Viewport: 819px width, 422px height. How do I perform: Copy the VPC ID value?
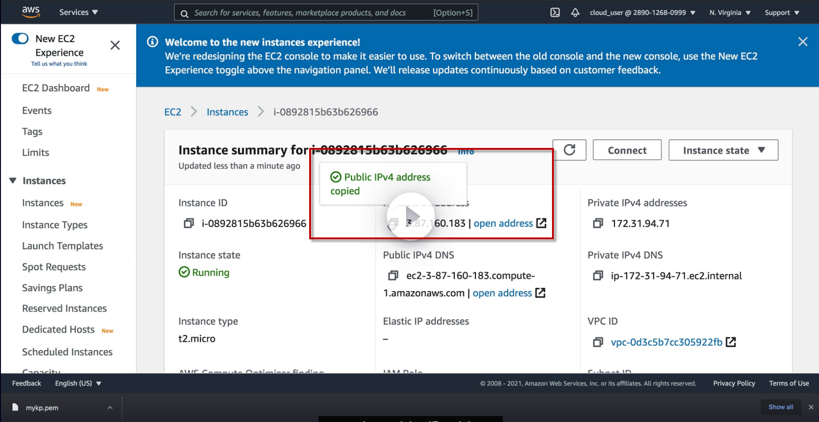(x=598, y=342)
